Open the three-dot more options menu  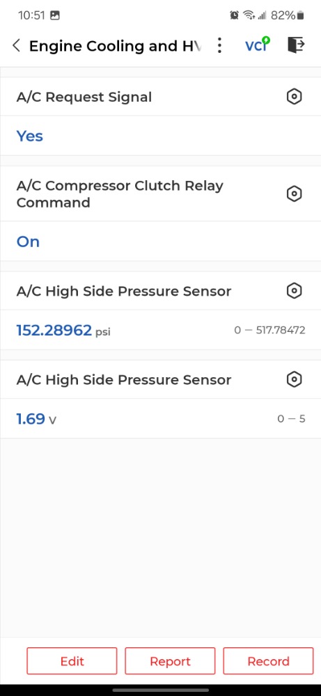coord(219,46)
